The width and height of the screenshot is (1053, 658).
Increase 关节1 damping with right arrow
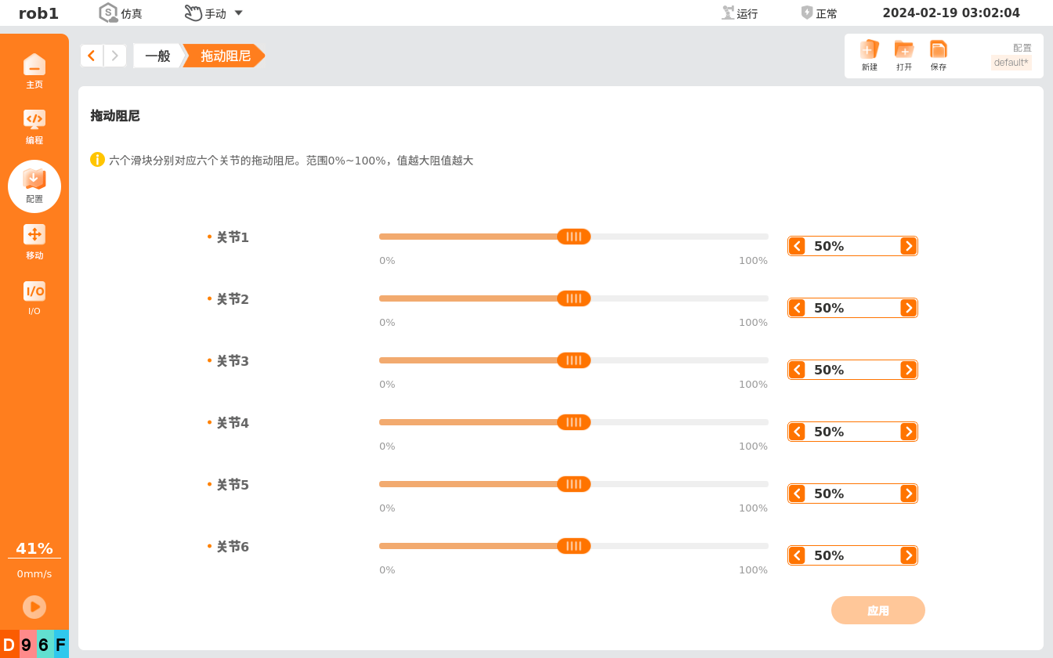908,246
